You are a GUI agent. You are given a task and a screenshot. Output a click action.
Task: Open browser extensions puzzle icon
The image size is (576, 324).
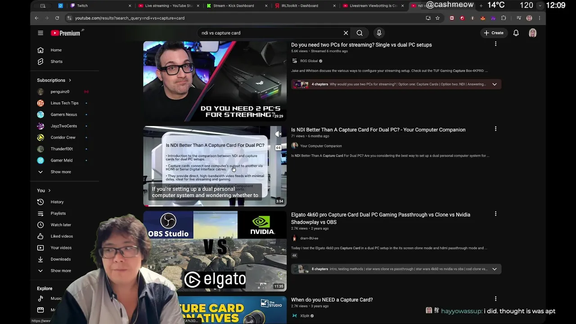[504, 18]
